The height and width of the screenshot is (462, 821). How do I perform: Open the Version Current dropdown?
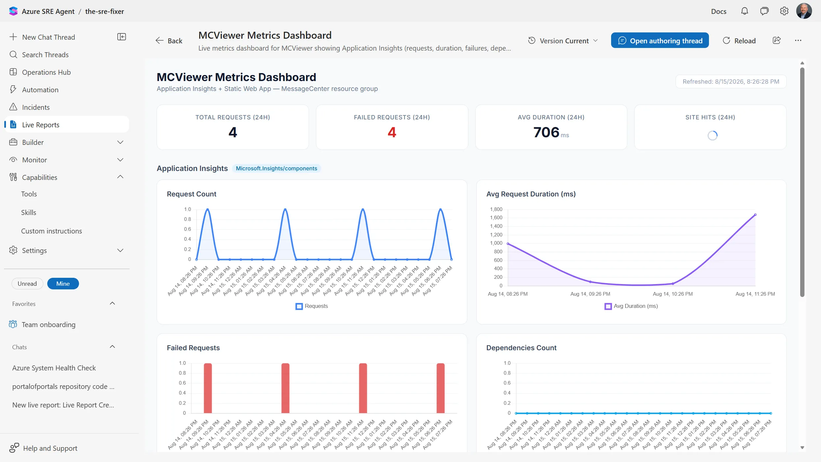tap(563, 40)
